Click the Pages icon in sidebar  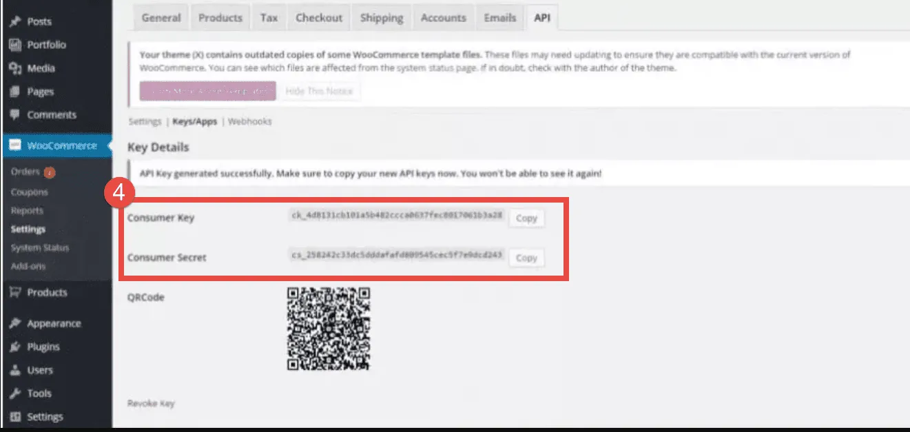click(14, 92)
